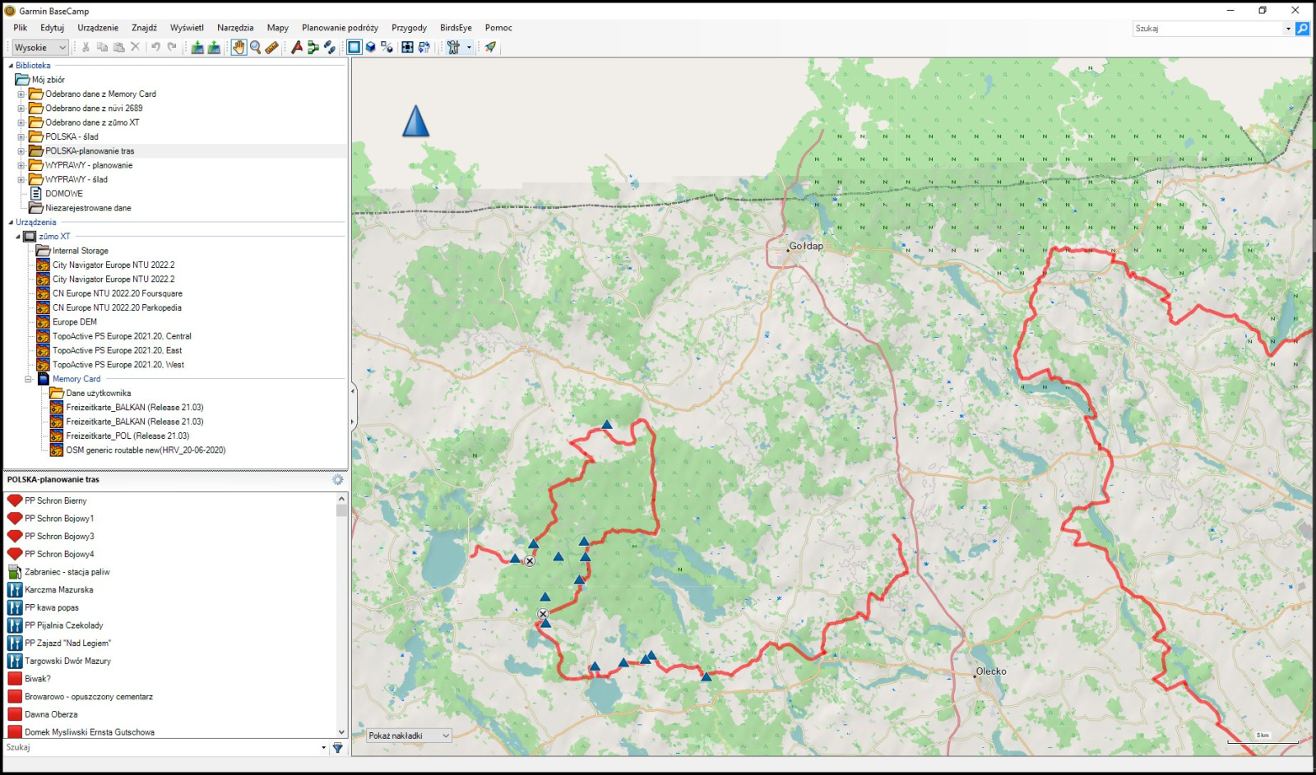Toggle 3D map view cube
Viewport: 1316px width, 775px height.
pyautogui.click(x=371, y=48)
